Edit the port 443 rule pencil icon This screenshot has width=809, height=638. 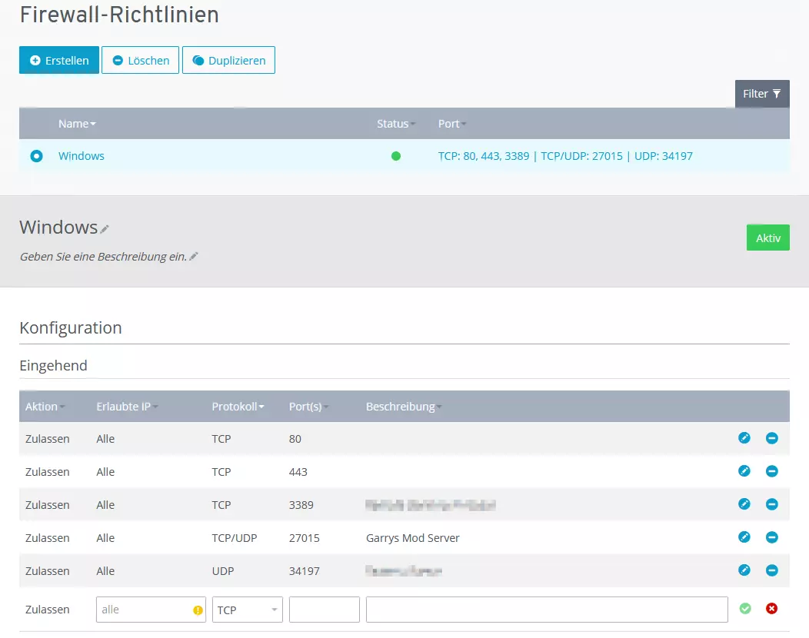[x=744, y=471]
